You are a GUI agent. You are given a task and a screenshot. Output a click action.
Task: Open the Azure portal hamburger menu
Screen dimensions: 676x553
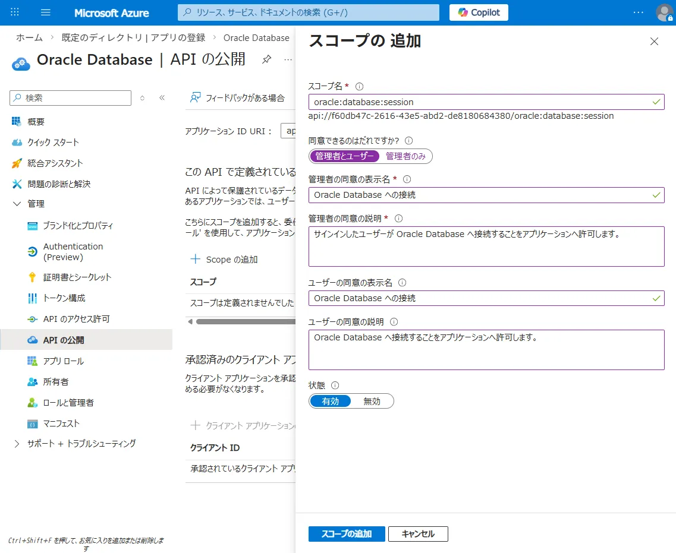tap(46, 12)
